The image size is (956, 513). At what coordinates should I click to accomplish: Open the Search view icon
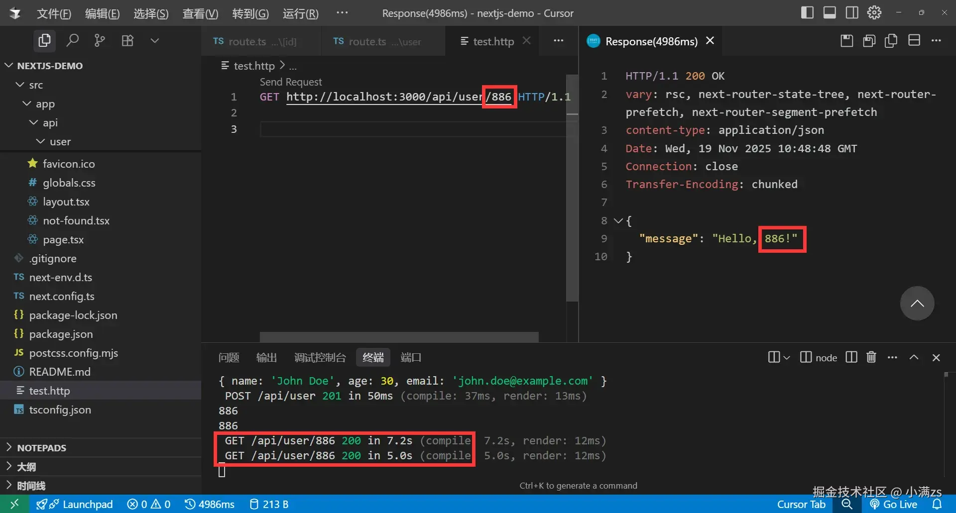coord(73,40)
